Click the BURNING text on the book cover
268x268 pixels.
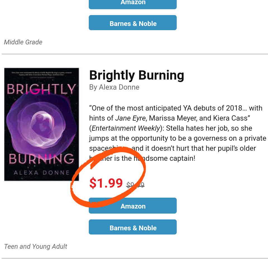pos(41,159)
